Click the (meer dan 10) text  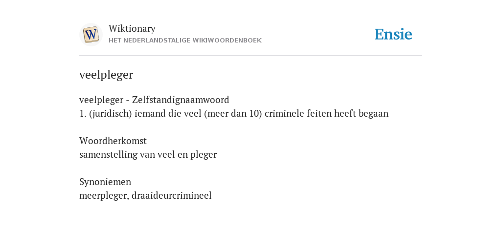(233, 114)
